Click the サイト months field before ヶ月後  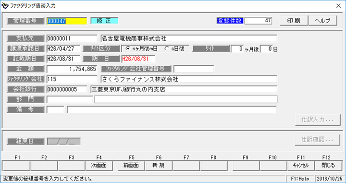tap(237, 49)
